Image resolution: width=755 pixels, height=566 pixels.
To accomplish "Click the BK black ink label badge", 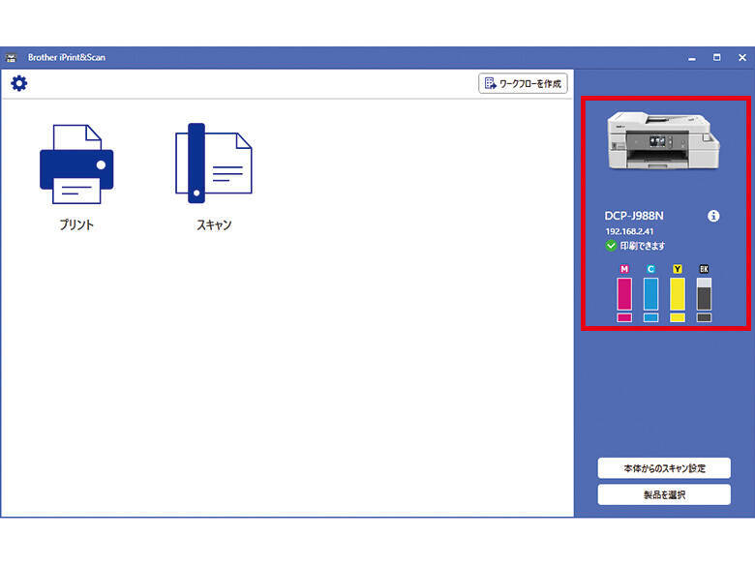I will (x=704, y=269).
